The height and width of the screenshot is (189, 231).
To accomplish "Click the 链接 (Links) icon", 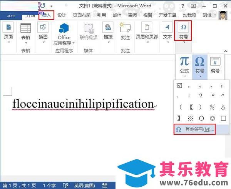I will 108,27.
